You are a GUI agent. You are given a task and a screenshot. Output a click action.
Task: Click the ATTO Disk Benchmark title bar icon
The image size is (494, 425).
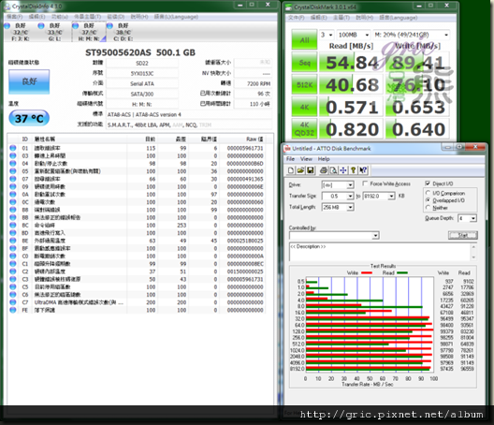[x=287, y=148]
